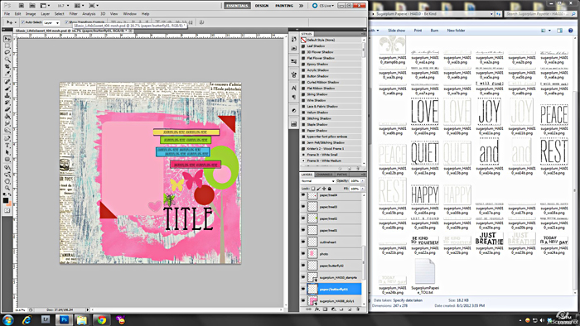Click the link layers icon
580x326 pixels.
click(309, 309)
